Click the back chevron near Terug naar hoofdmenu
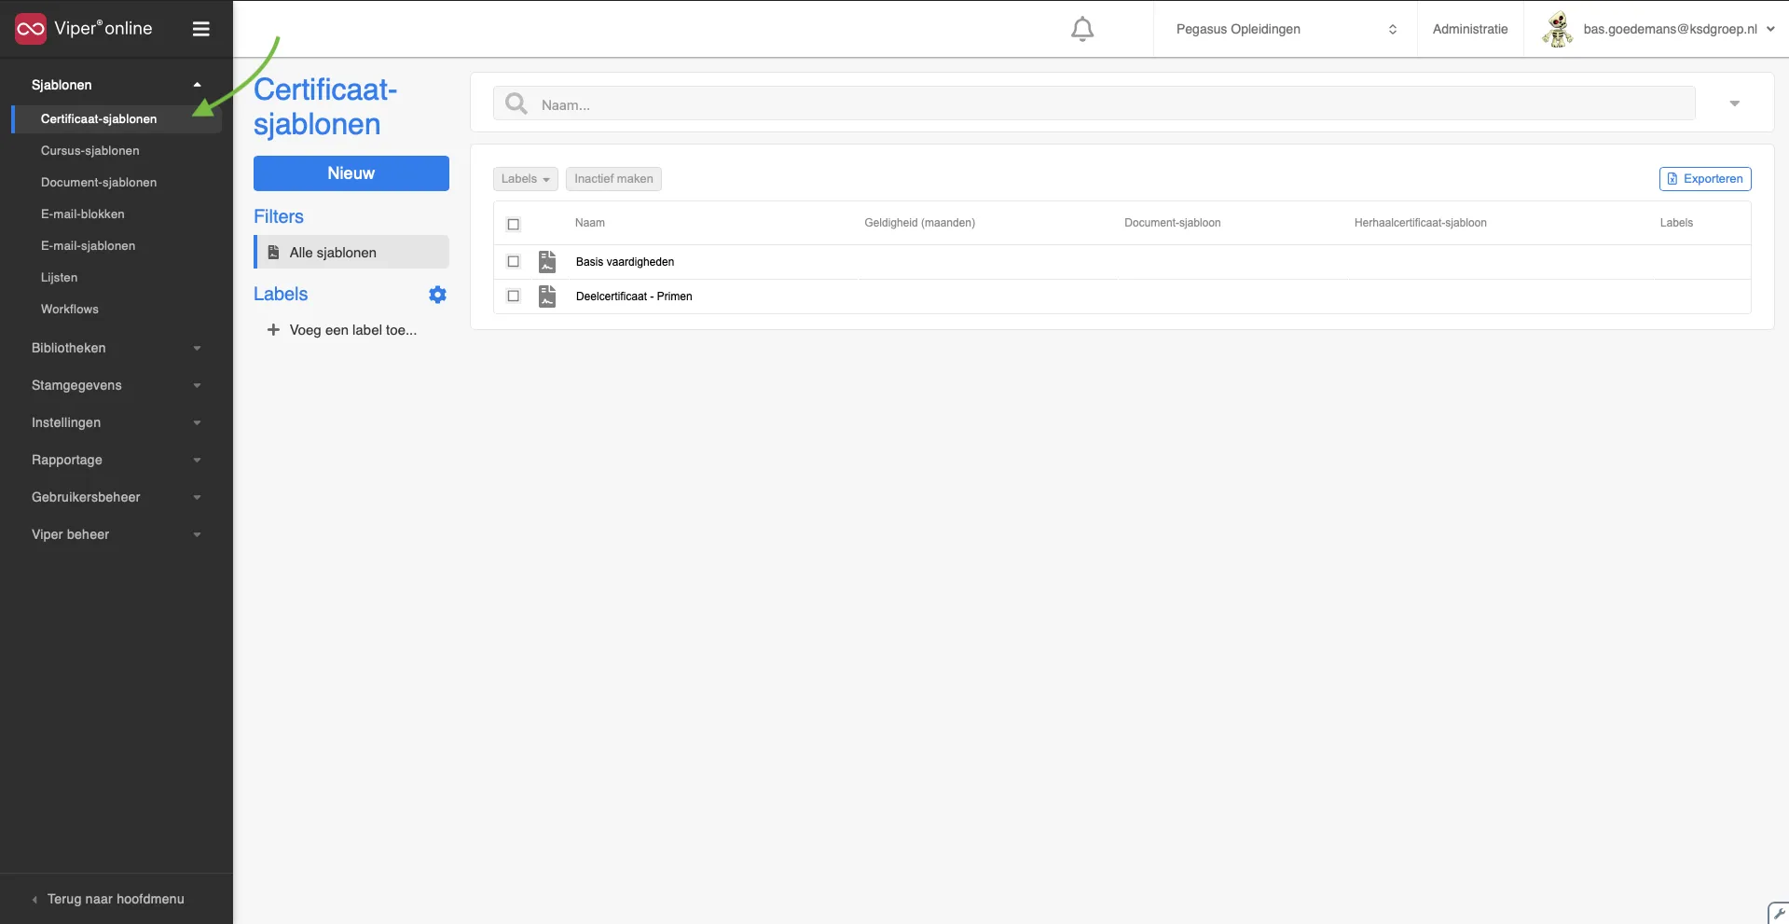Viewport: 1789px width, 924px height. tap(34, 900)
